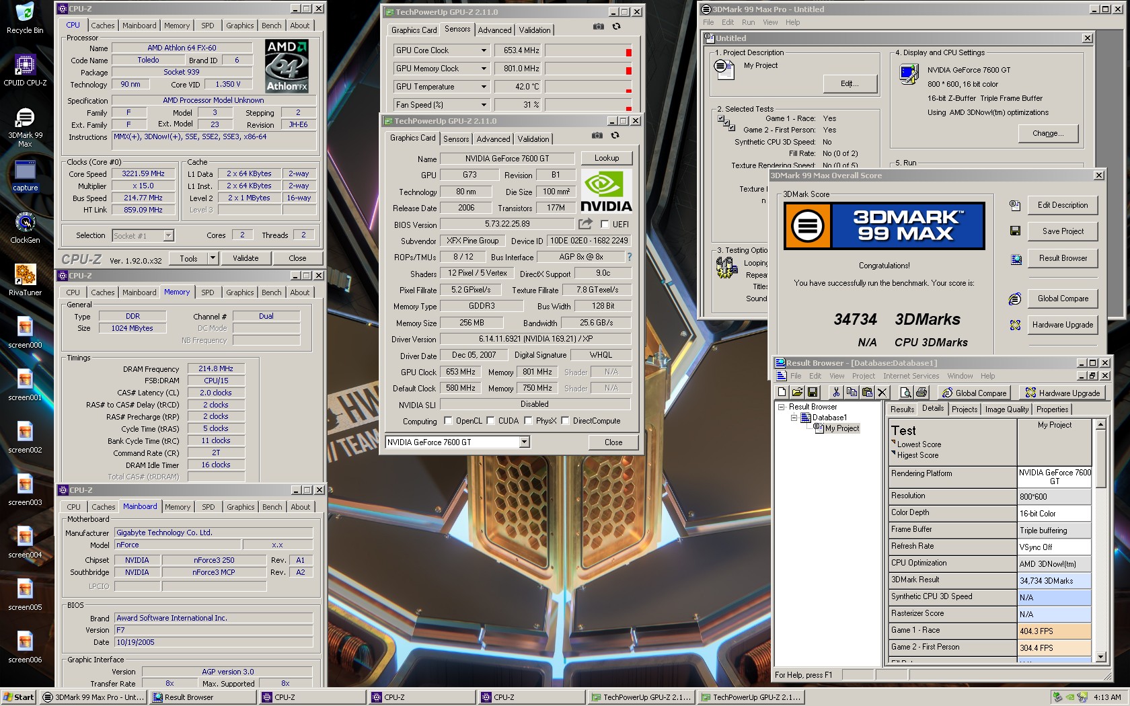Click the GPU Core Clock sensor graph bar
This screenshot has width=1130, height=706.
pos(589,50)
